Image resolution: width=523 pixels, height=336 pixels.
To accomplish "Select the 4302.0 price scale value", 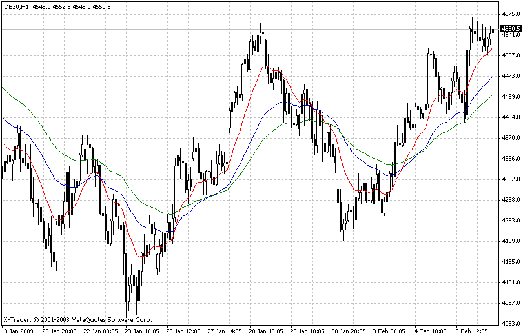I will [x=511, y=179].
